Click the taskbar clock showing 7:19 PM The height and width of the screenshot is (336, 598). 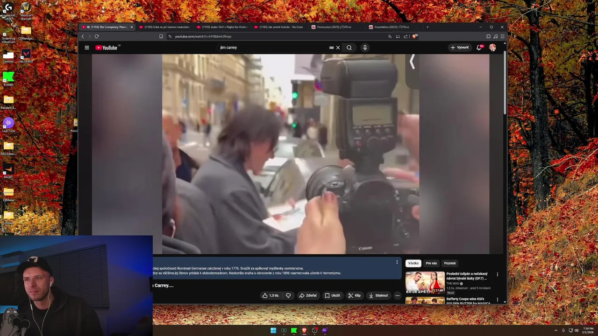coord(588,330)
